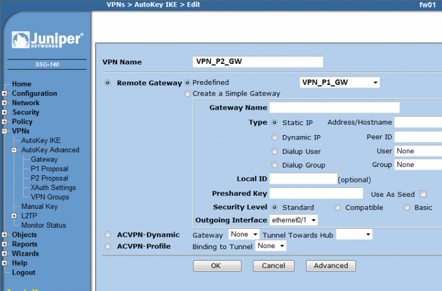442x291 pixels.
Task: Expand the L2TP tree node
Action: 14,215
